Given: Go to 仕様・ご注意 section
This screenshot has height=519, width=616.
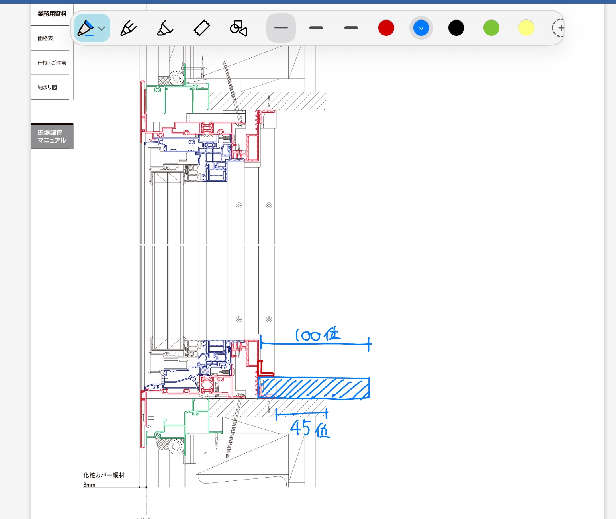Looking at the screenshot, I should (x=52, y=63).
